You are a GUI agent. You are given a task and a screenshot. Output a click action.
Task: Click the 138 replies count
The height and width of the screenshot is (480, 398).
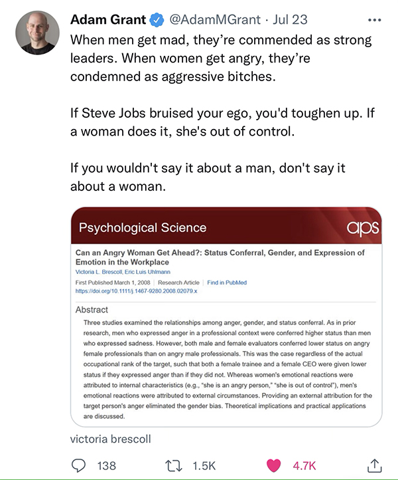pyautogui.click(x=106, y=465)
